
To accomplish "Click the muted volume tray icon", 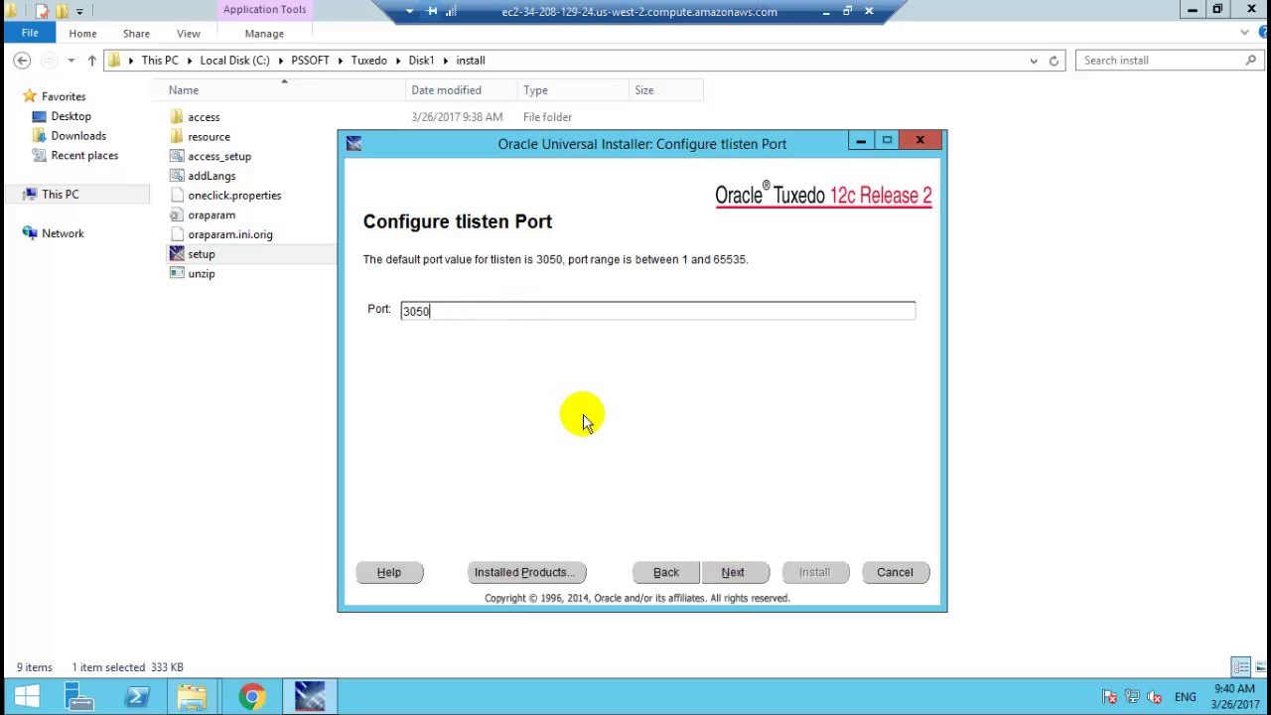I will [1154, 697].
